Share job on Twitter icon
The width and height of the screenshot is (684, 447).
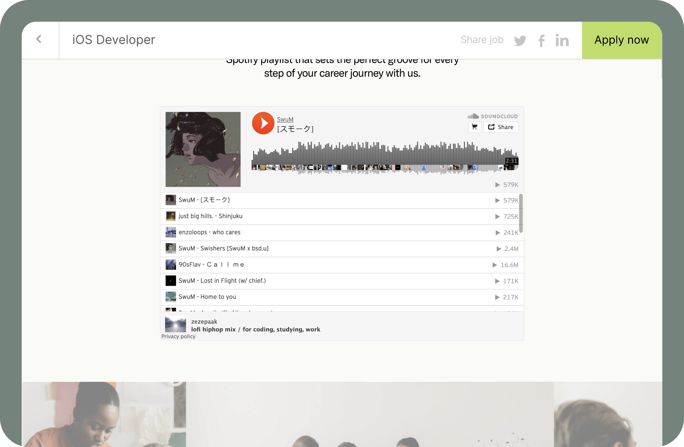click(x=520, y=41)
